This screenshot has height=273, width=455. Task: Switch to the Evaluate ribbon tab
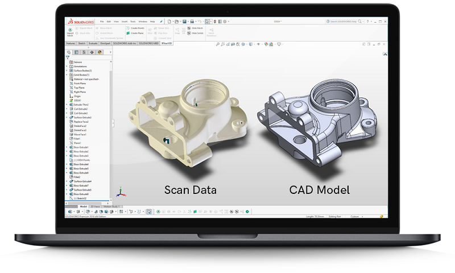click(94, 43)
